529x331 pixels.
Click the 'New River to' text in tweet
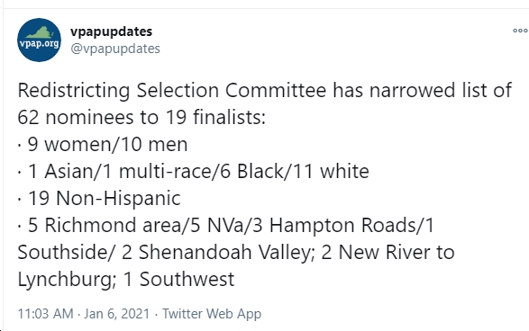[x=397, y=252]
